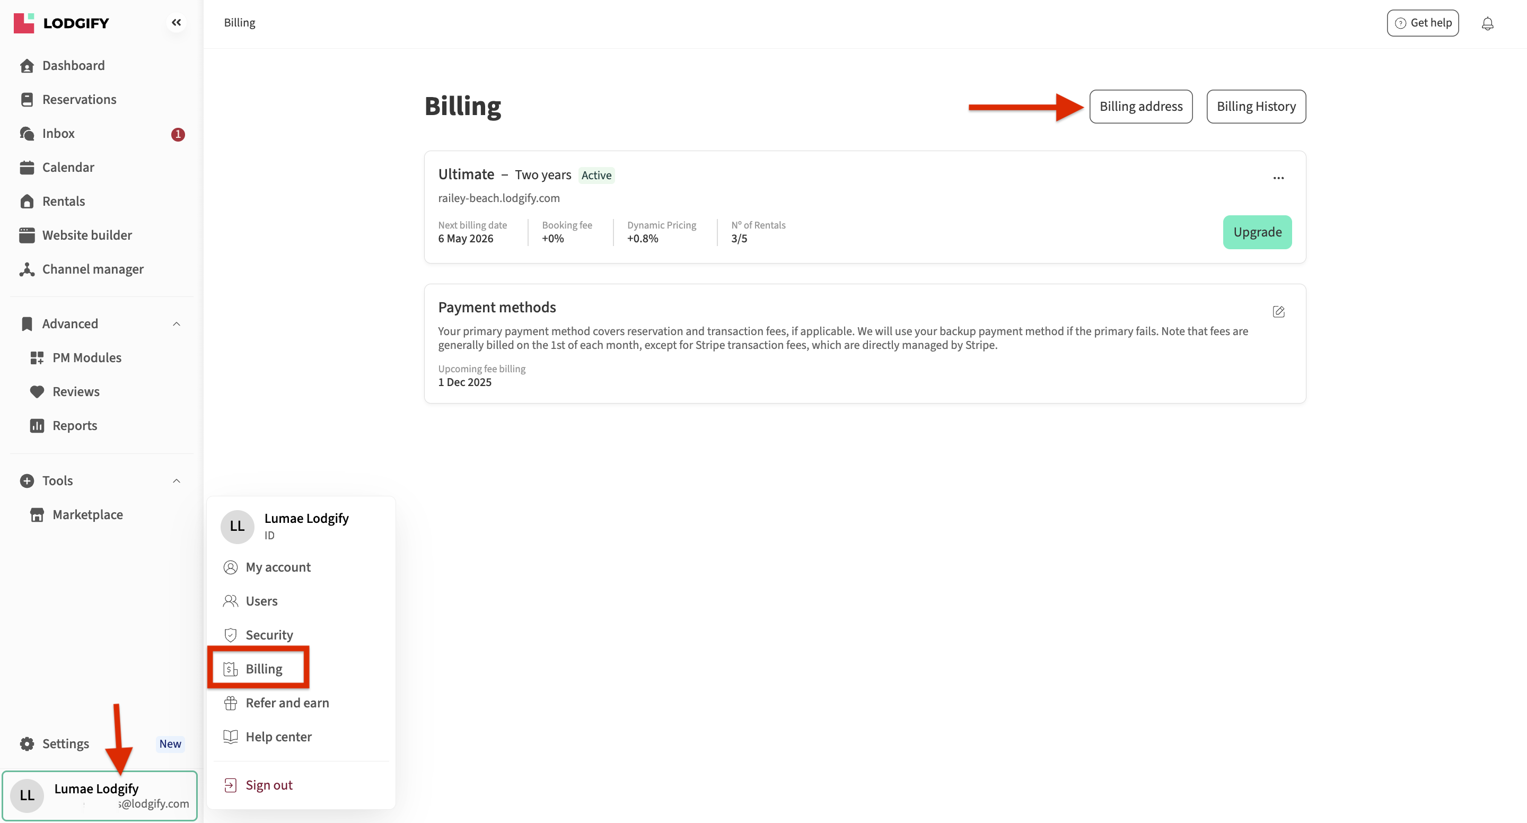Edit payment methods via pencil icon

point(1278,311)
